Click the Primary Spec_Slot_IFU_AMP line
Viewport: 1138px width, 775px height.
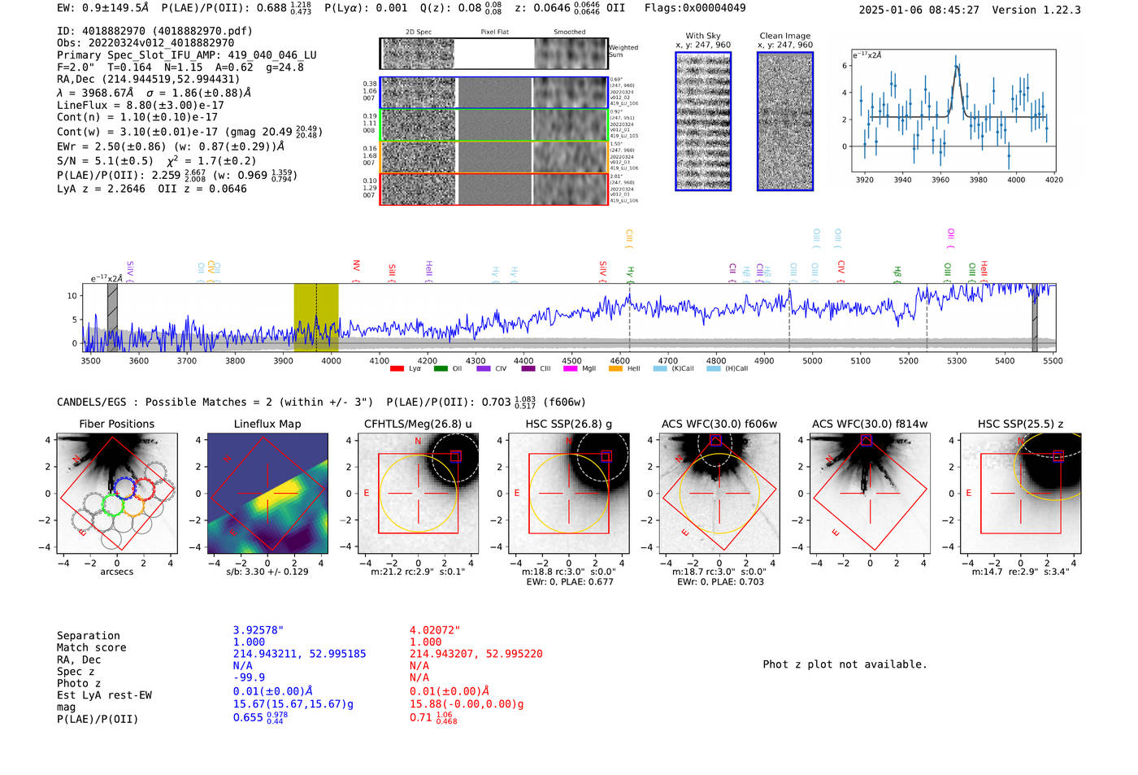tap(187, 55)
